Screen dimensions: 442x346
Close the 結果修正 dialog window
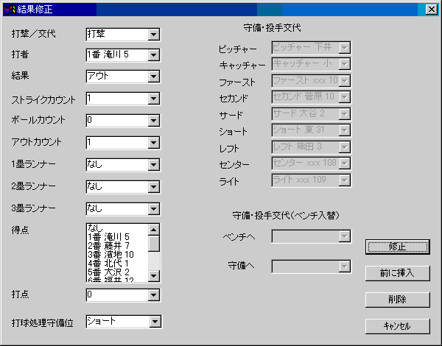431,10
